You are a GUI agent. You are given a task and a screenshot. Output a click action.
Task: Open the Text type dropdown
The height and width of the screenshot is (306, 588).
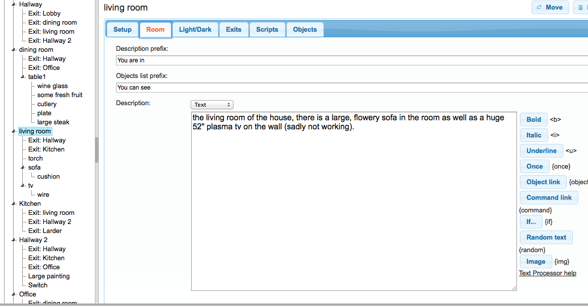point(212,105)
